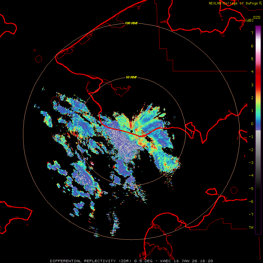Click the KAEC 18 JAN 26 16:20 timestamp
The image size is (263, 263).
187,261
